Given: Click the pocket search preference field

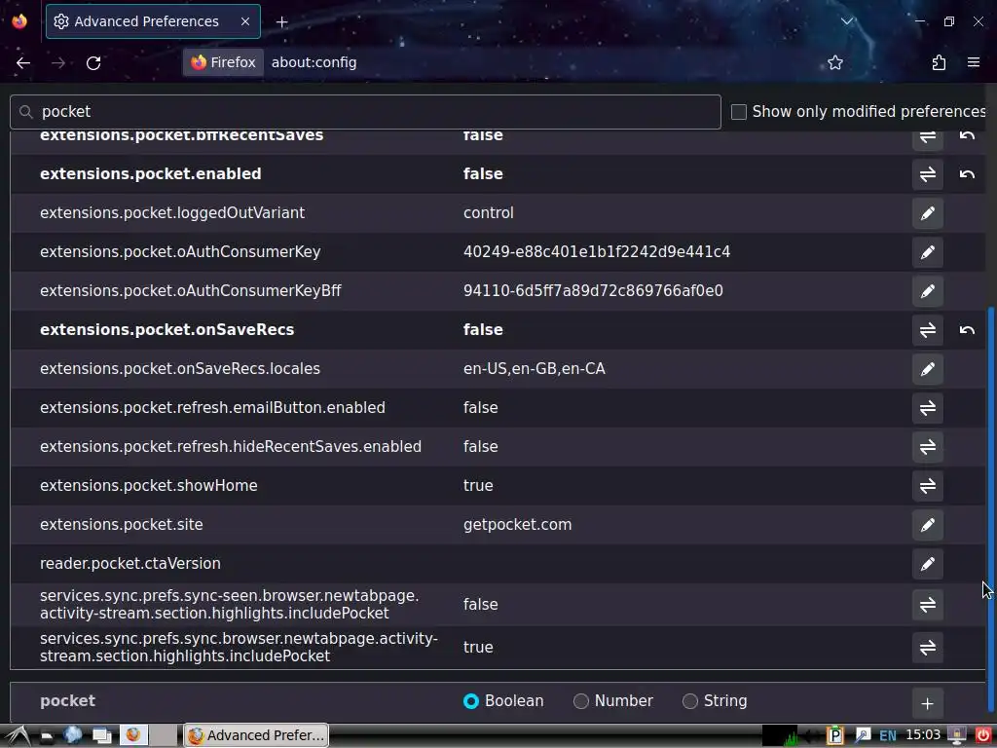Looking at the screenshot, I should pos(366,112).
